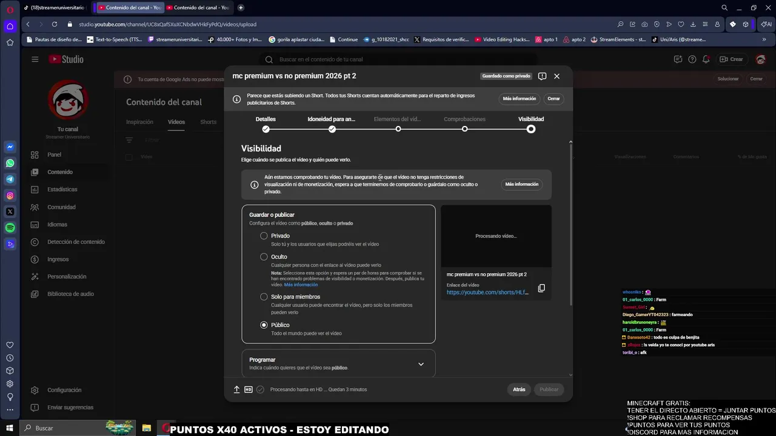This screenshot has height=436, width=776.
Task: Click the Crear button in Studio header
Action: [x=731, y=59]
